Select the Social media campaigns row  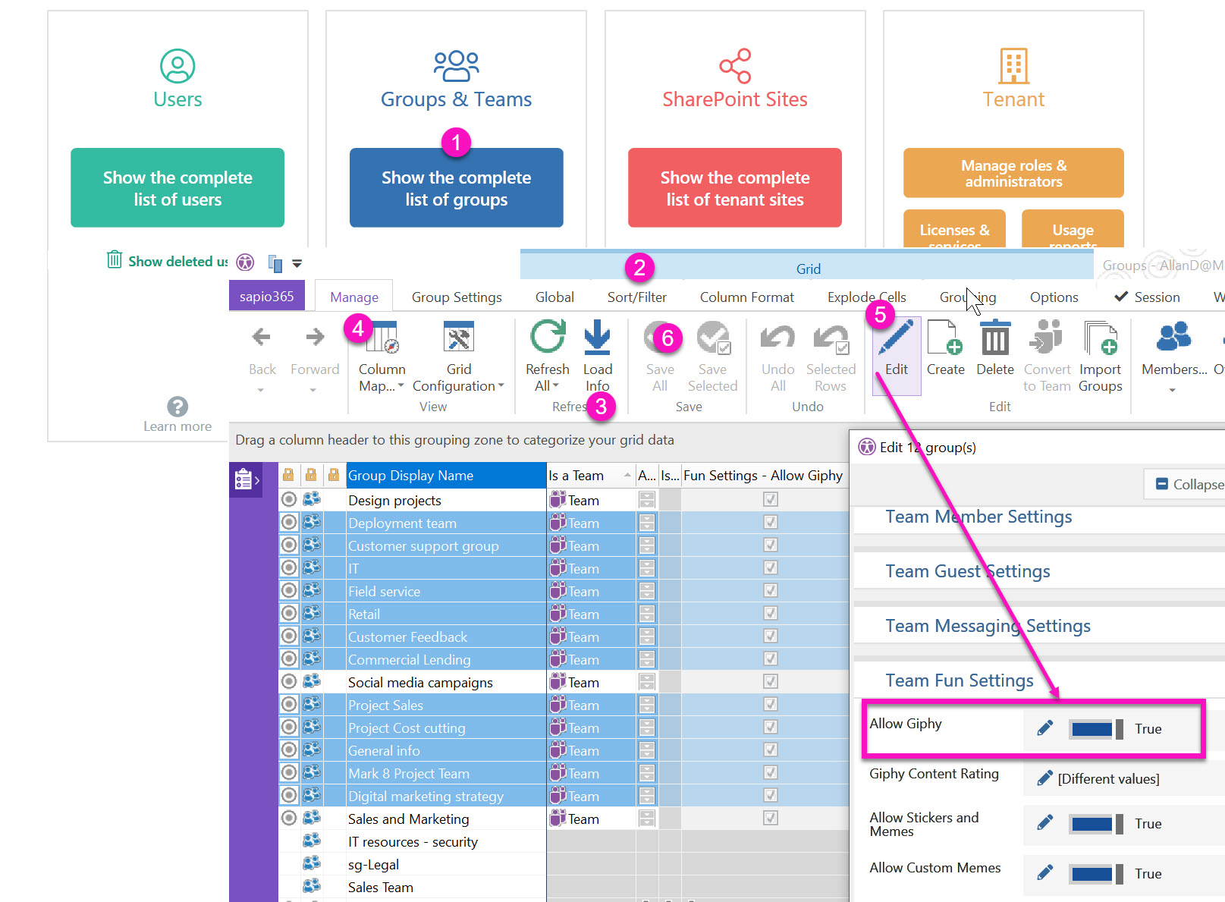click(x=420, y=683)
